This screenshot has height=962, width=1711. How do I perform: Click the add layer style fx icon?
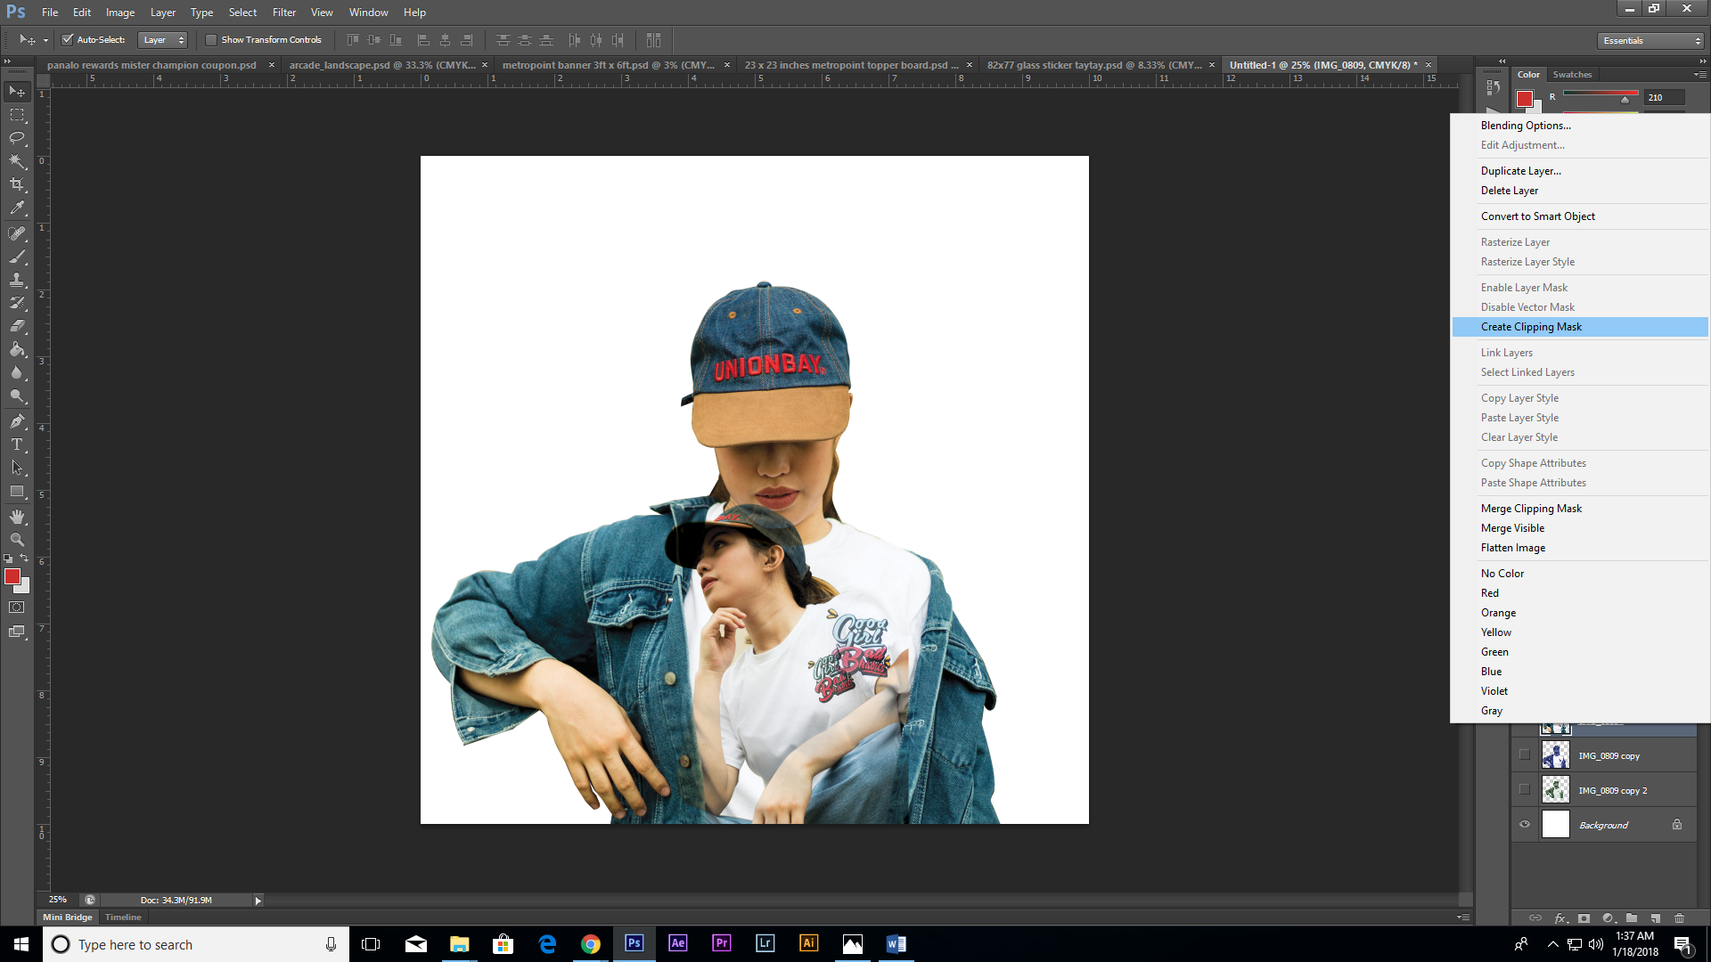(x=1560, y=917)
